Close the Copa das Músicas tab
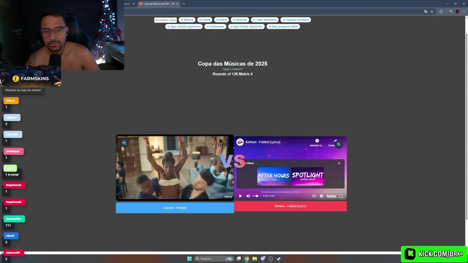 pyautogui.click(x=177, y=4)
